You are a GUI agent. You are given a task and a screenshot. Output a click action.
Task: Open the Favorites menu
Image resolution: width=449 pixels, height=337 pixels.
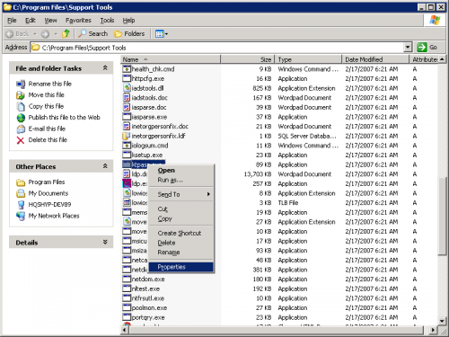(78, 21)
